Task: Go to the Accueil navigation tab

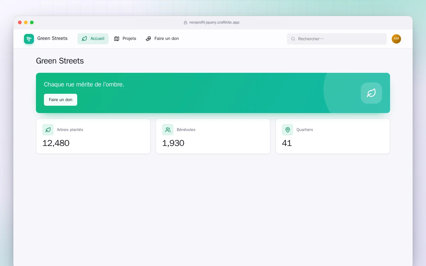Action: tap(93, 39)
